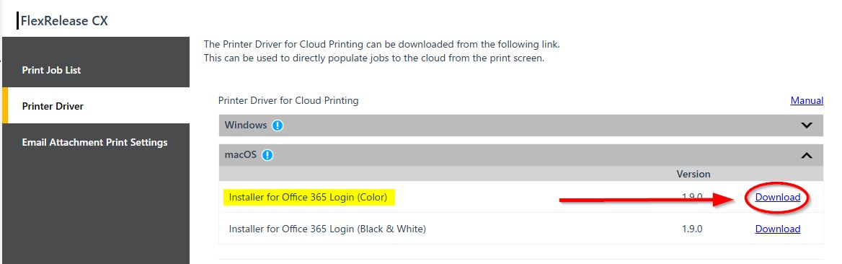Click the Version column header
Image resolution: width=842 pixels, height=264 pixels.
click(693, 175)
